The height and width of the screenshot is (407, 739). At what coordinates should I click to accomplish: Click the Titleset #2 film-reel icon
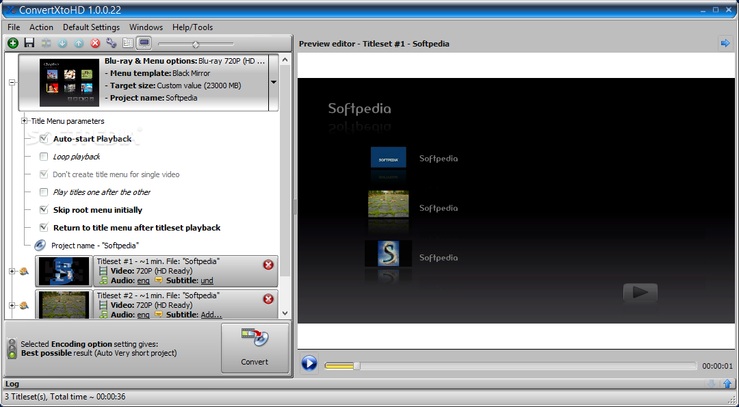tap(24, 305)
